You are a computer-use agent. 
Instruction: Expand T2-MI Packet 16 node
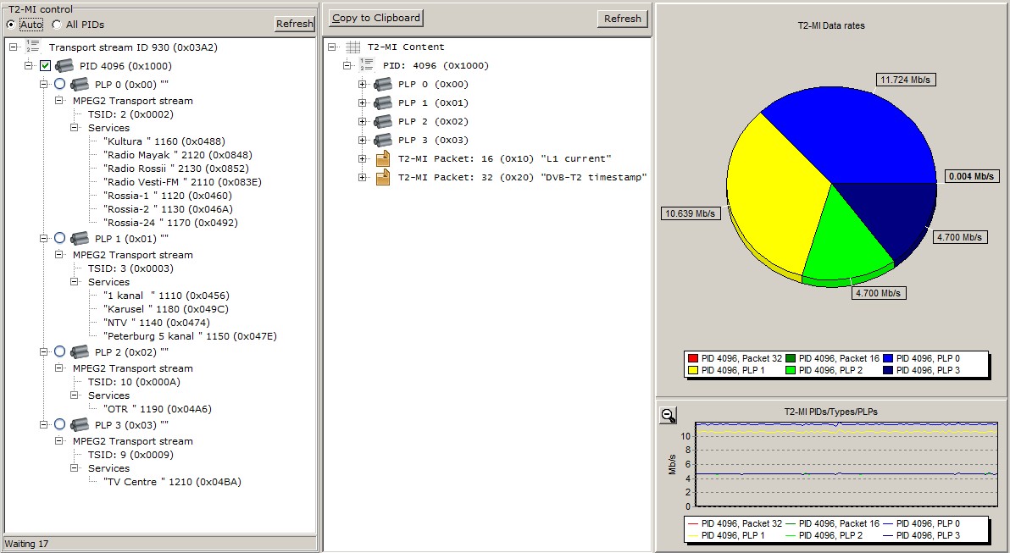coord(363,159)
